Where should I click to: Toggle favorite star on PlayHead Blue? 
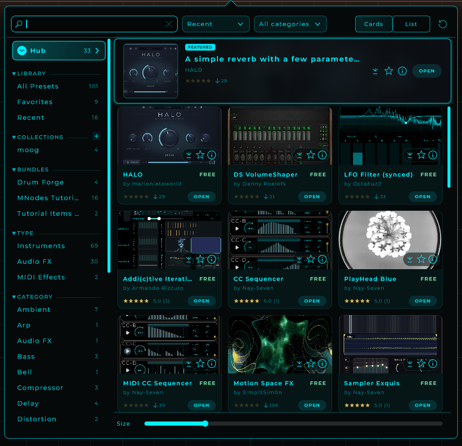coord(421,259)
